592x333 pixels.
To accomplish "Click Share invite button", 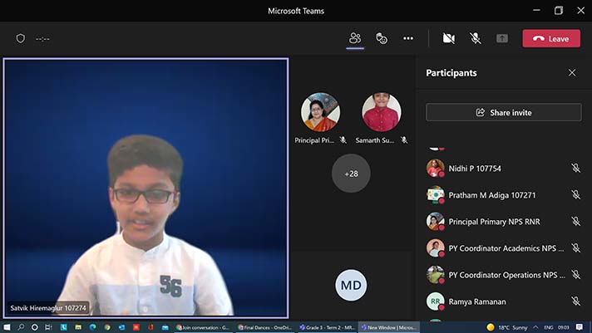I will coord(503,112).
